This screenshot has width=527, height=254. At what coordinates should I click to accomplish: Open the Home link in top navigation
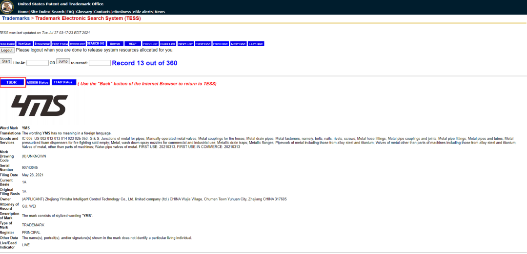(x=23, y=12)
